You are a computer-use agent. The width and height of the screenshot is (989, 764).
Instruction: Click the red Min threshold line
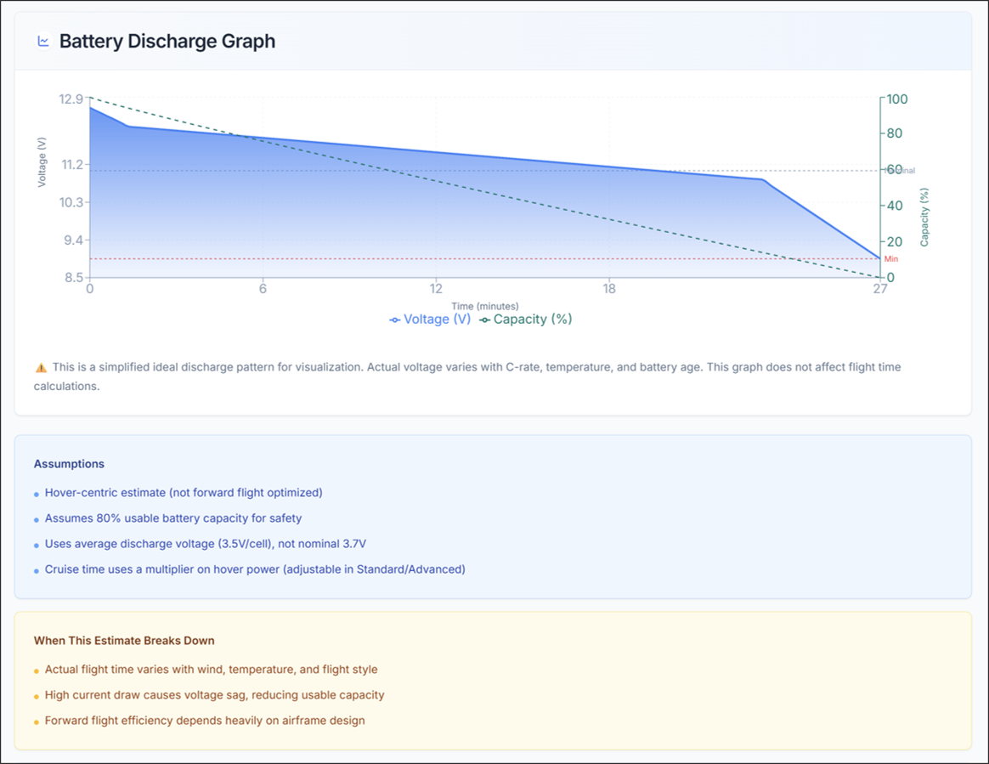pyautogui.click(x=476, y=257)
